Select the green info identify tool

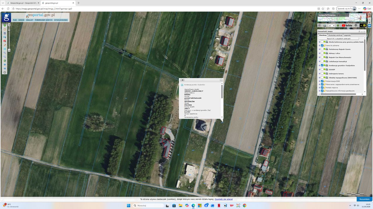coord(5,25)
